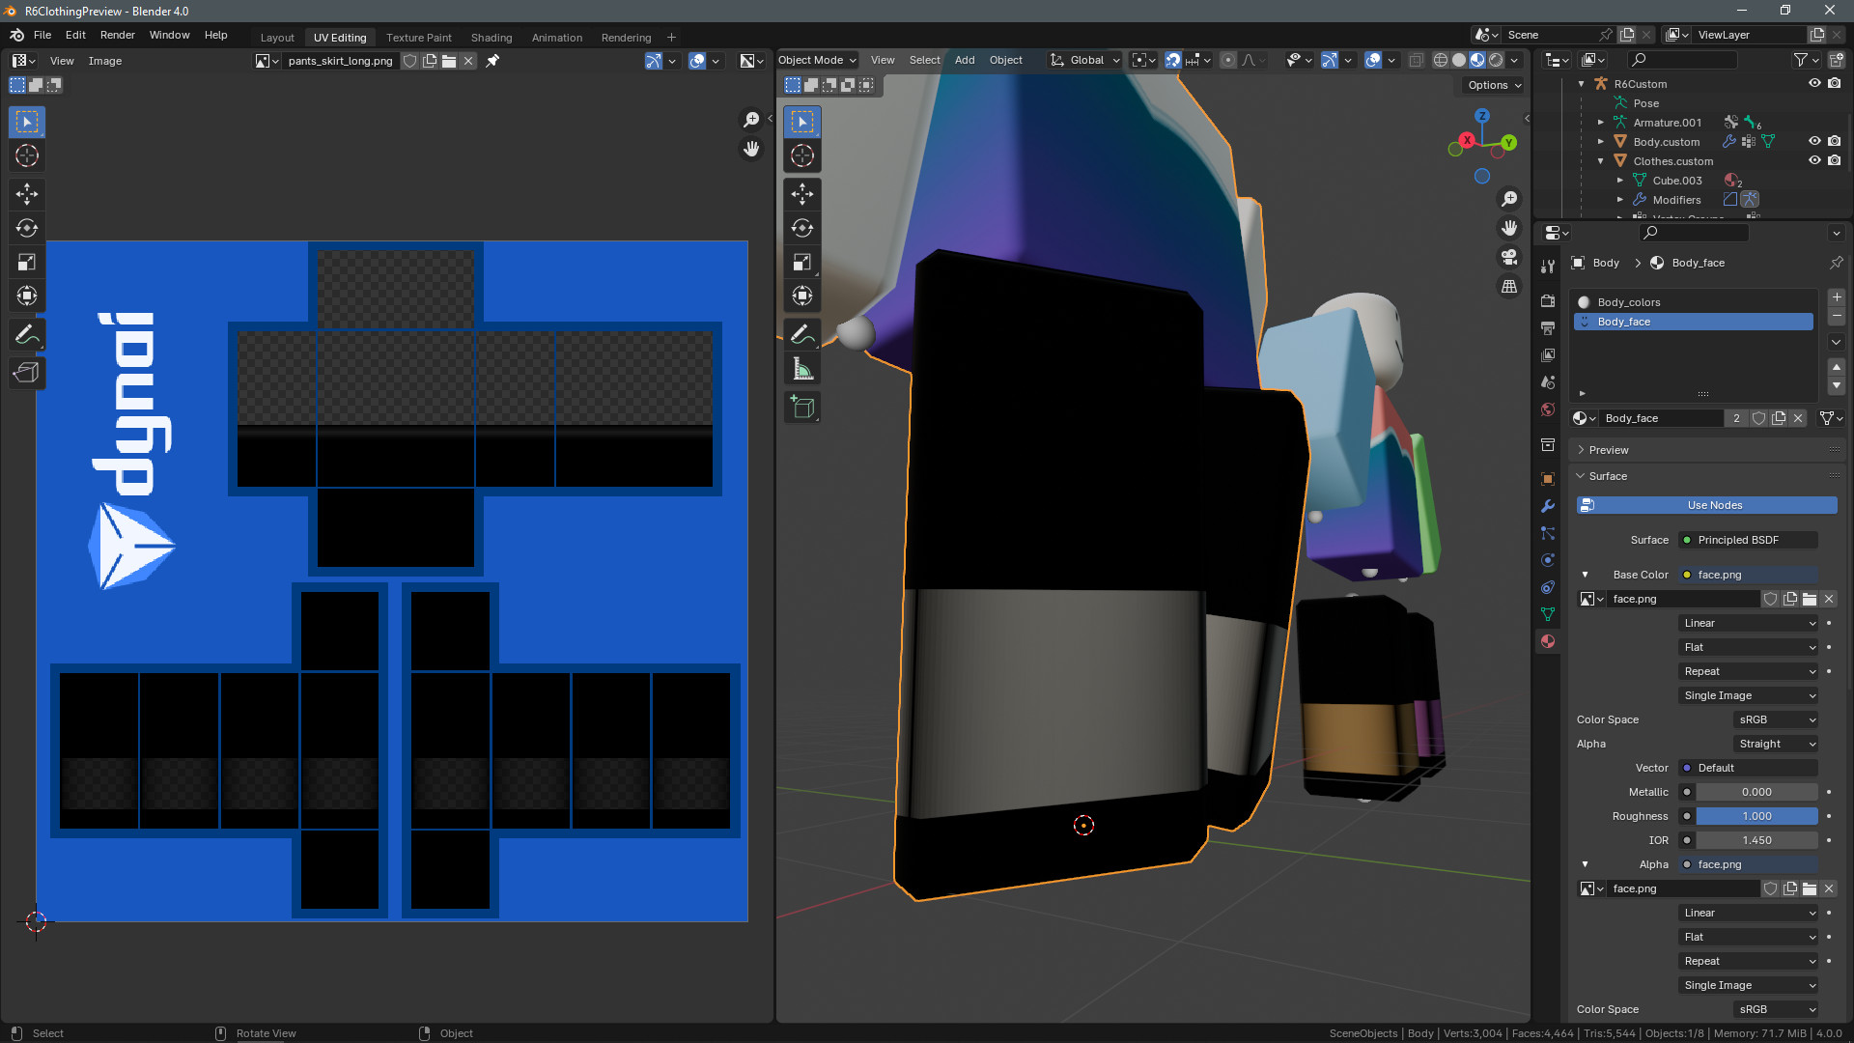Toggle X-ray mode in the viewport header
The image size is (1854, 1043).
click(1417, 60)
